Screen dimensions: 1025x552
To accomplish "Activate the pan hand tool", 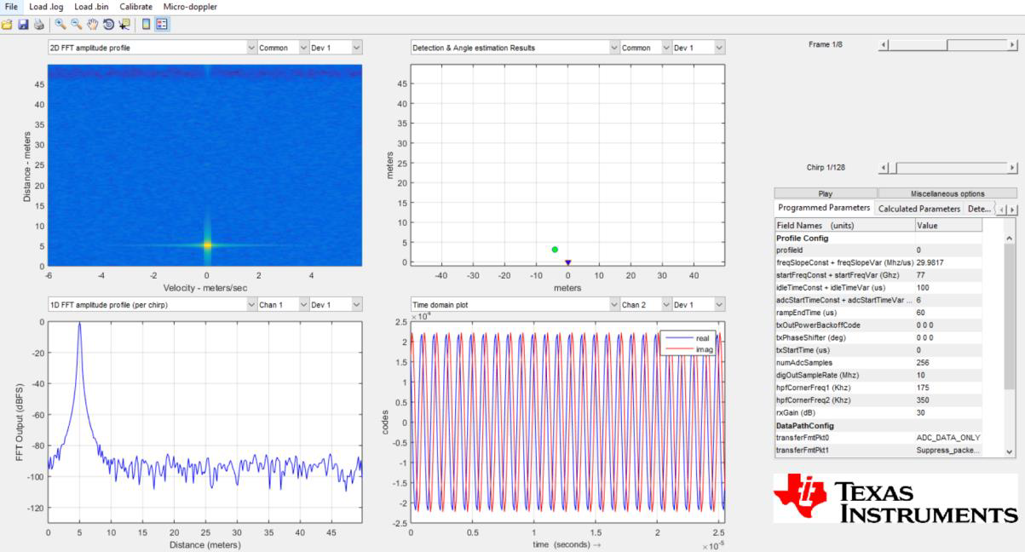I will pos(93,25).
